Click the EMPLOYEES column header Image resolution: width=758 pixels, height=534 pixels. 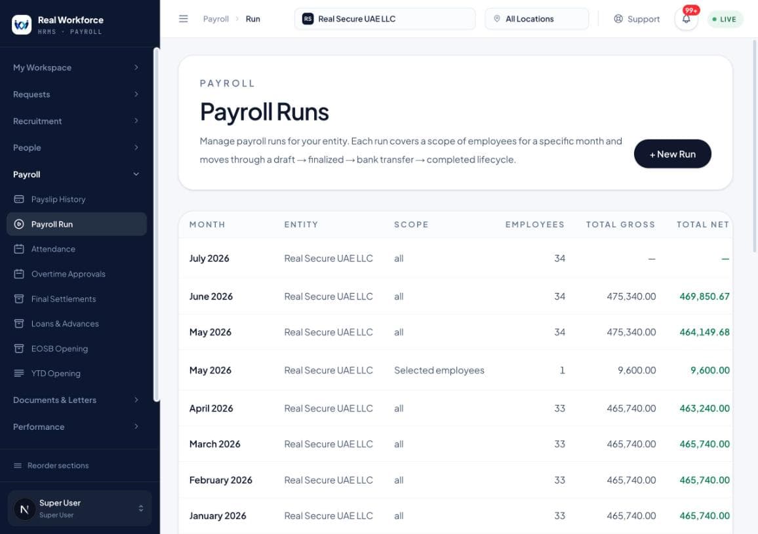point(534,224)
